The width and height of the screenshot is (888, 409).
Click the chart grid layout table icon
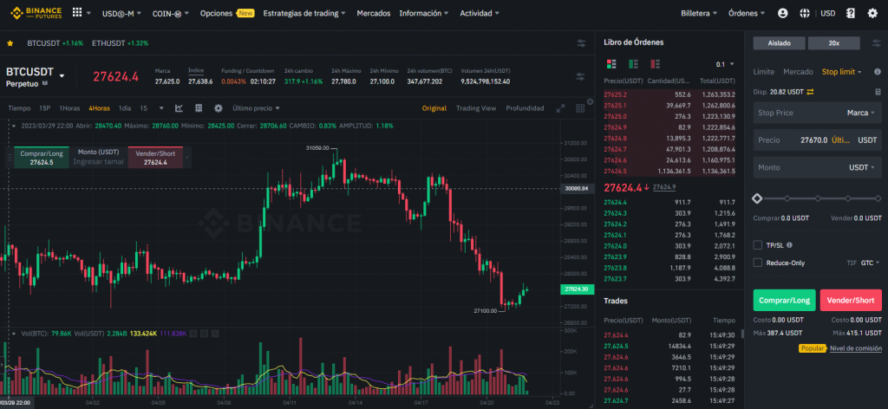pyautogui.click(x=199, y=108)
